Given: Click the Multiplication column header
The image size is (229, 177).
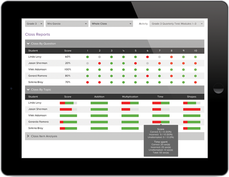Looking at the screenshot, I should point(130,96).
